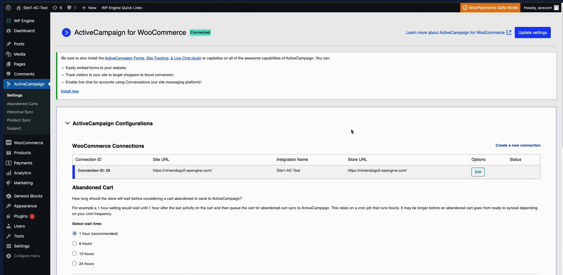Open Product Sync submenu item
The image size is (563, 275).
point(19,120)
